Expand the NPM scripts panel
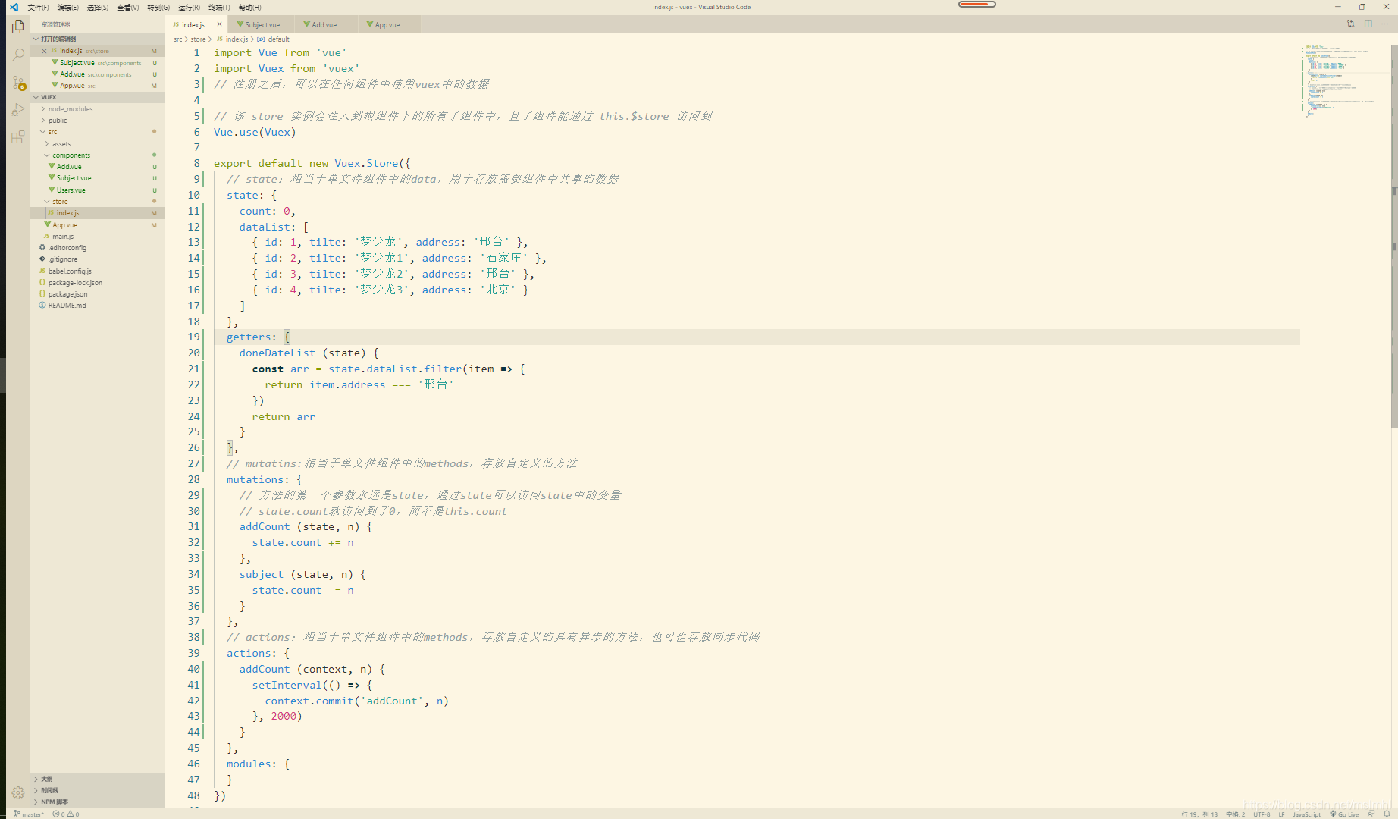 [97, 802]
